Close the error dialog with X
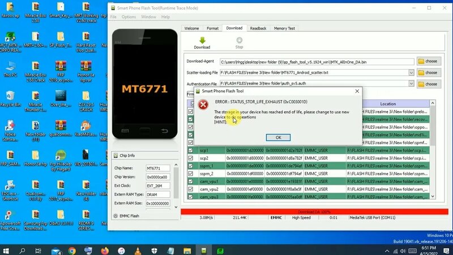Viewport: 453px width, 255px height. 357,91
